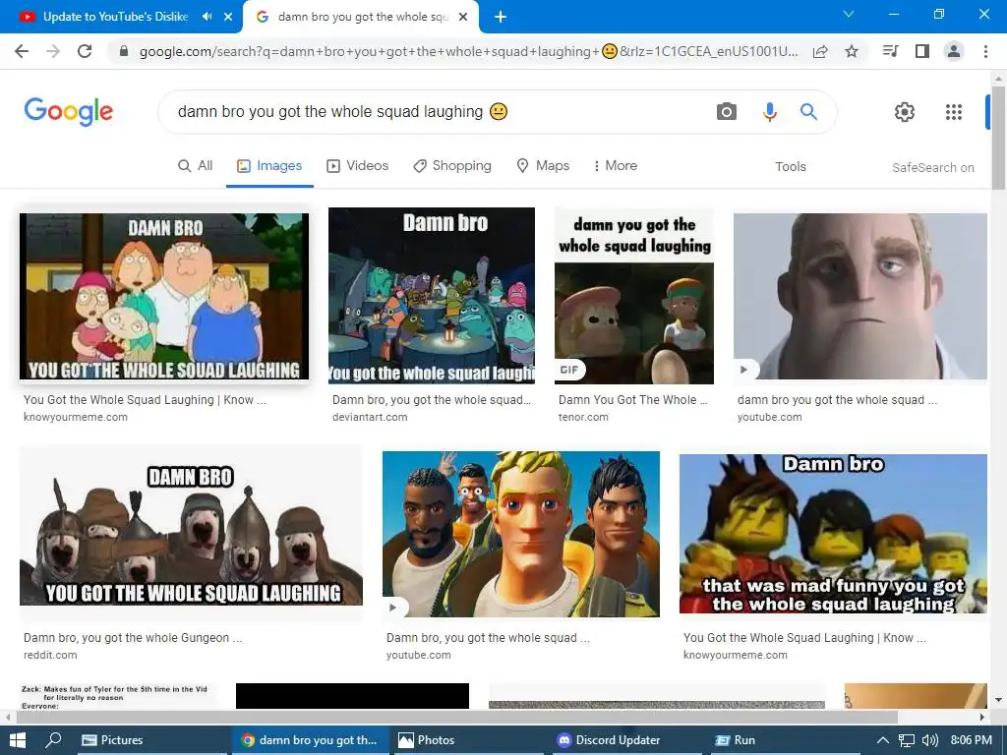Click the reddit.com source link
Image resolution: width=1007 pixels, height=755 pixels.
pyautogui.click(x=50, y=655)
